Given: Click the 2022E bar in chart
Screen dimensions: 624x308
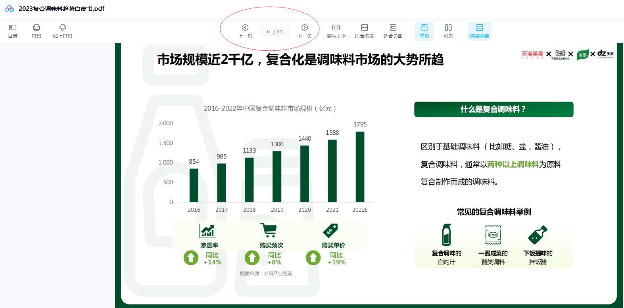Looking at the screenshot, I should (x=360, y=166).
